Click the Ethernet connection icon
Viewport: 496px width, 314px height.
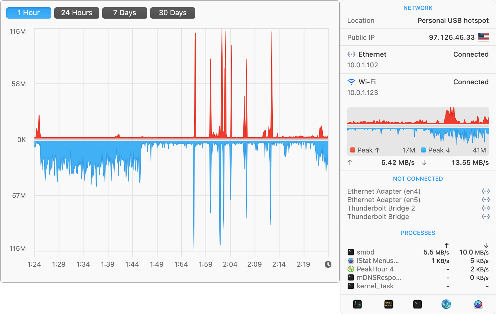tap(351, 54)
